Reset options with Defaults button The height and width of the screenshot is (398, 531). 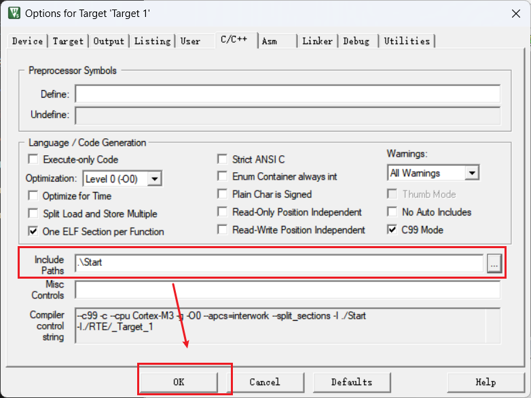352,382
